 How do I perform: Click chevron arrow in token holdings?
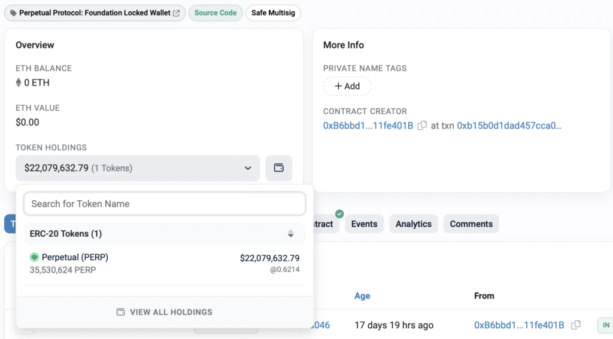pos(248,169)
